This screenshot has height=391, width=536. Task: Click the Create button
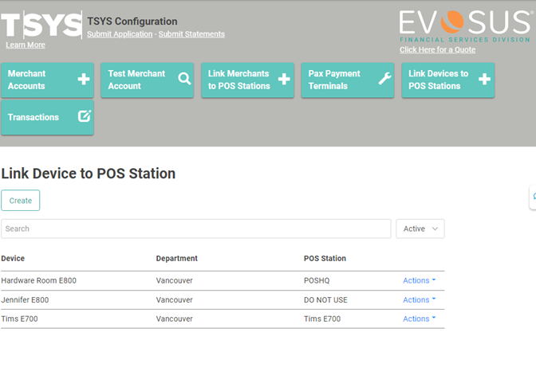[21, 200]
